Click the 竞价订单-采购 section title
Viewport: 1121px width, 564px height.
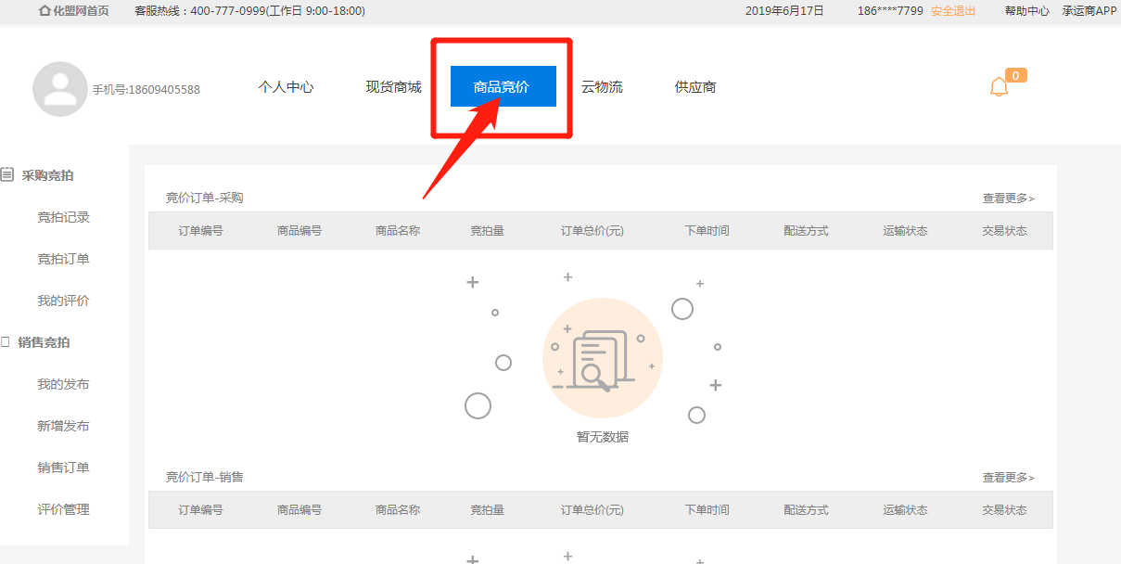(205, 198)
